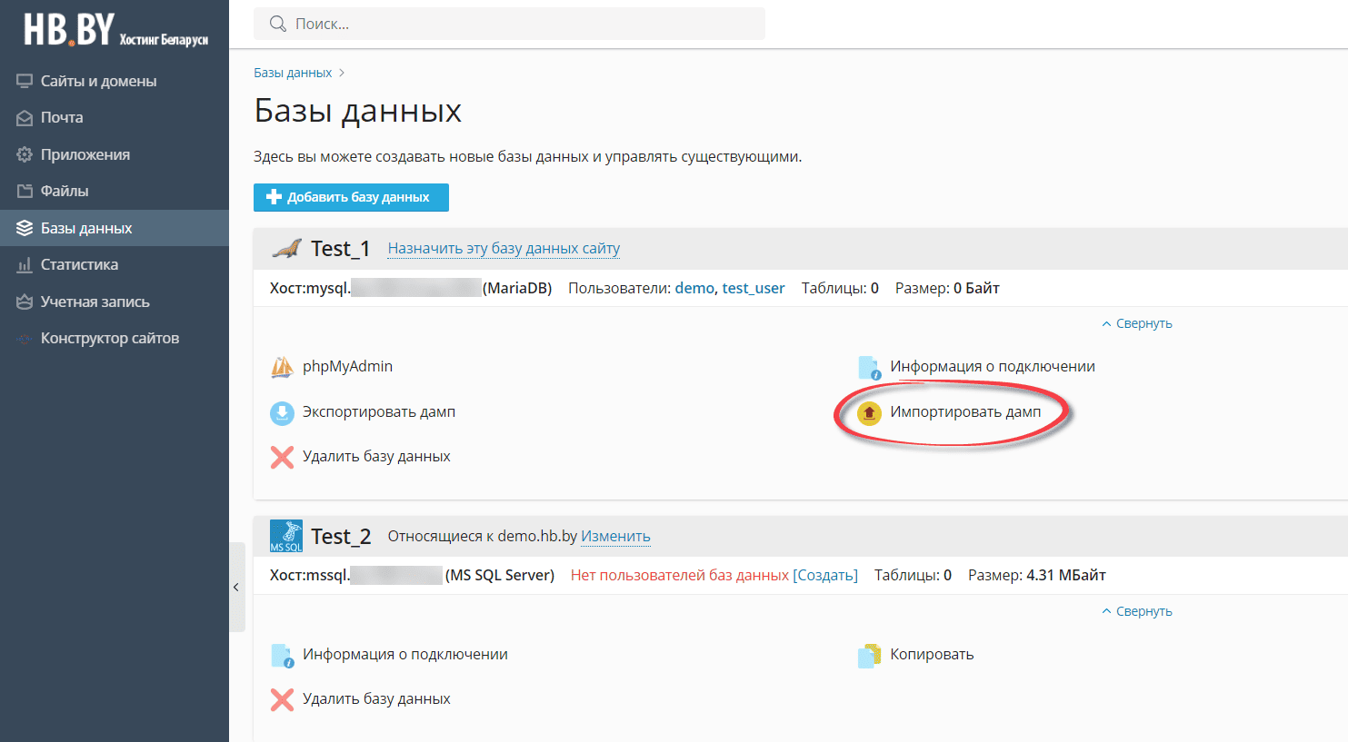
Task: Open the Почта sidebar section
Action: point(62,117)
